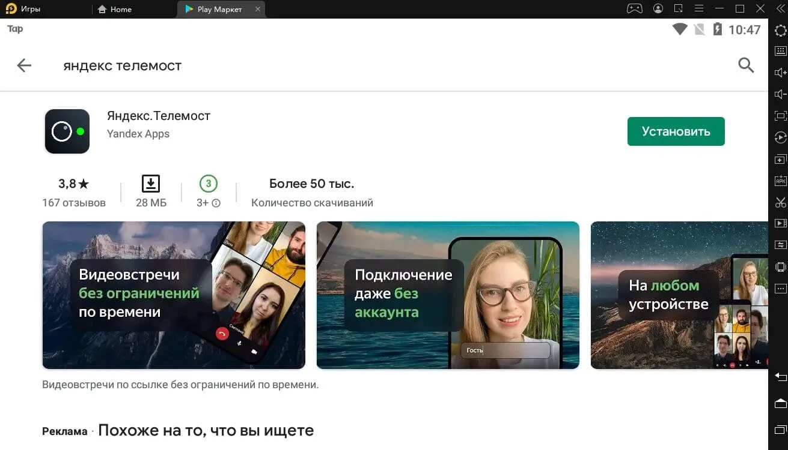The width and height of the screenshot is (788, 450).
Task: Open the На любом устройстве screenshot
Action: click(x=679, y=295)
